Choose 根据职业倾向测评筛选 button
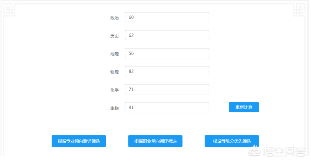The width and height of the screenshot is (311, 162). [155, 141]
